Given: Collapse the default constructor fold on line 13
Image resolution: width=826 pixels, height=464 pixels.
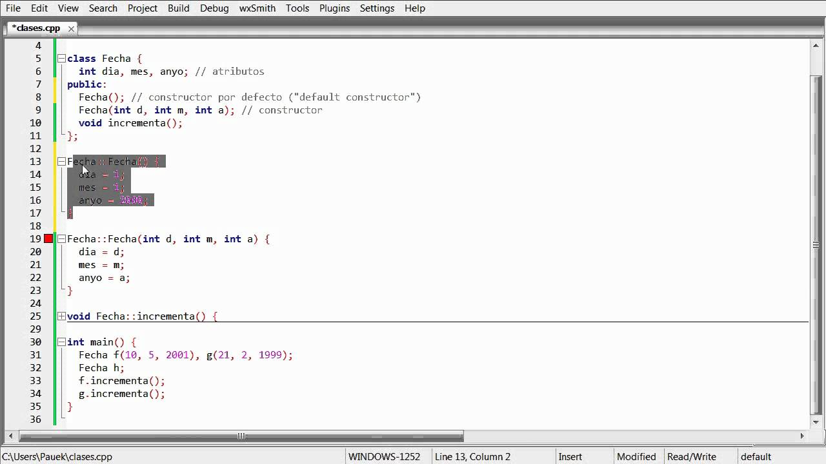Looking at the screenshot, I should pos(61,161).
